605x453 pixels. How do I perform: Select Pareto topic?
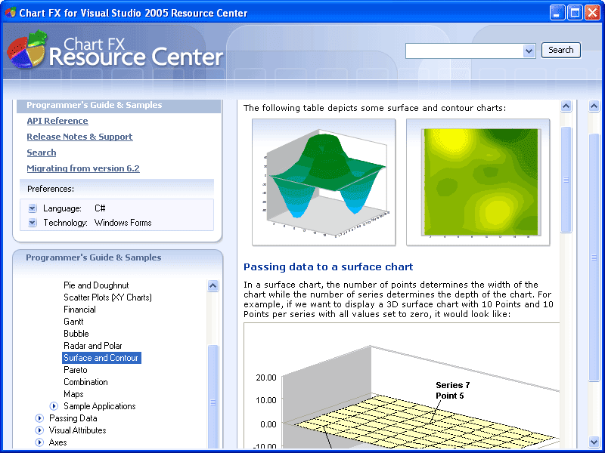[75, 370]
